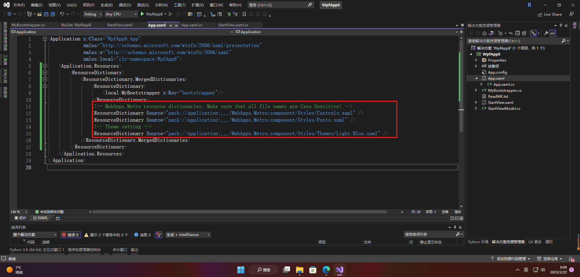Toggle the warnings filter in Error List

(106, 235)
